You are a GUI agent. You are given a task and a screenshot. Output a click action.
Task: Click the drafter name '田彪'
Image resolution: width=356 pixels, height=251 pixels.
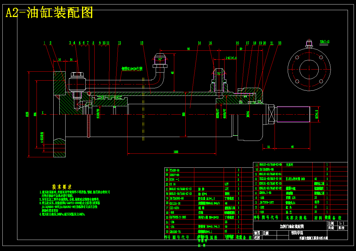(266, 233)
